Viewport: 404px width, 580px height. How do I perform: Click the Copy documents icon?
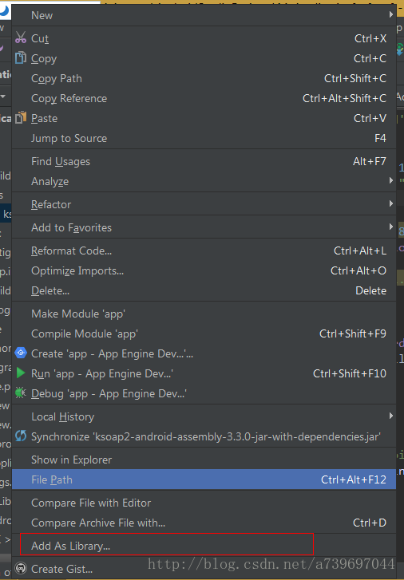coord(21,57)
